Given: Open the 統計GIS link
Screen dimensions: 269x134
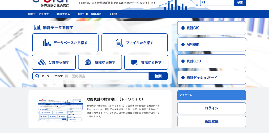Looking at the screenshot, I should click(x=211, y=28).
